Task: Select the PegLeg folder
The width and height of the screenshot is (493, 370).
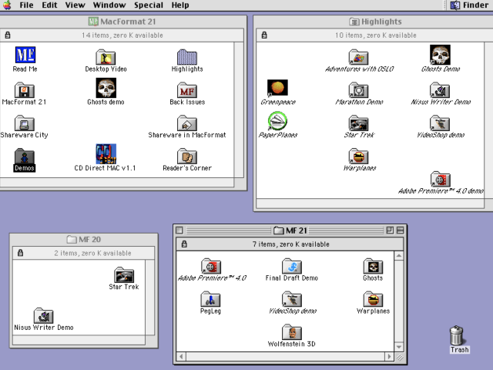Action: click(210, 299)
